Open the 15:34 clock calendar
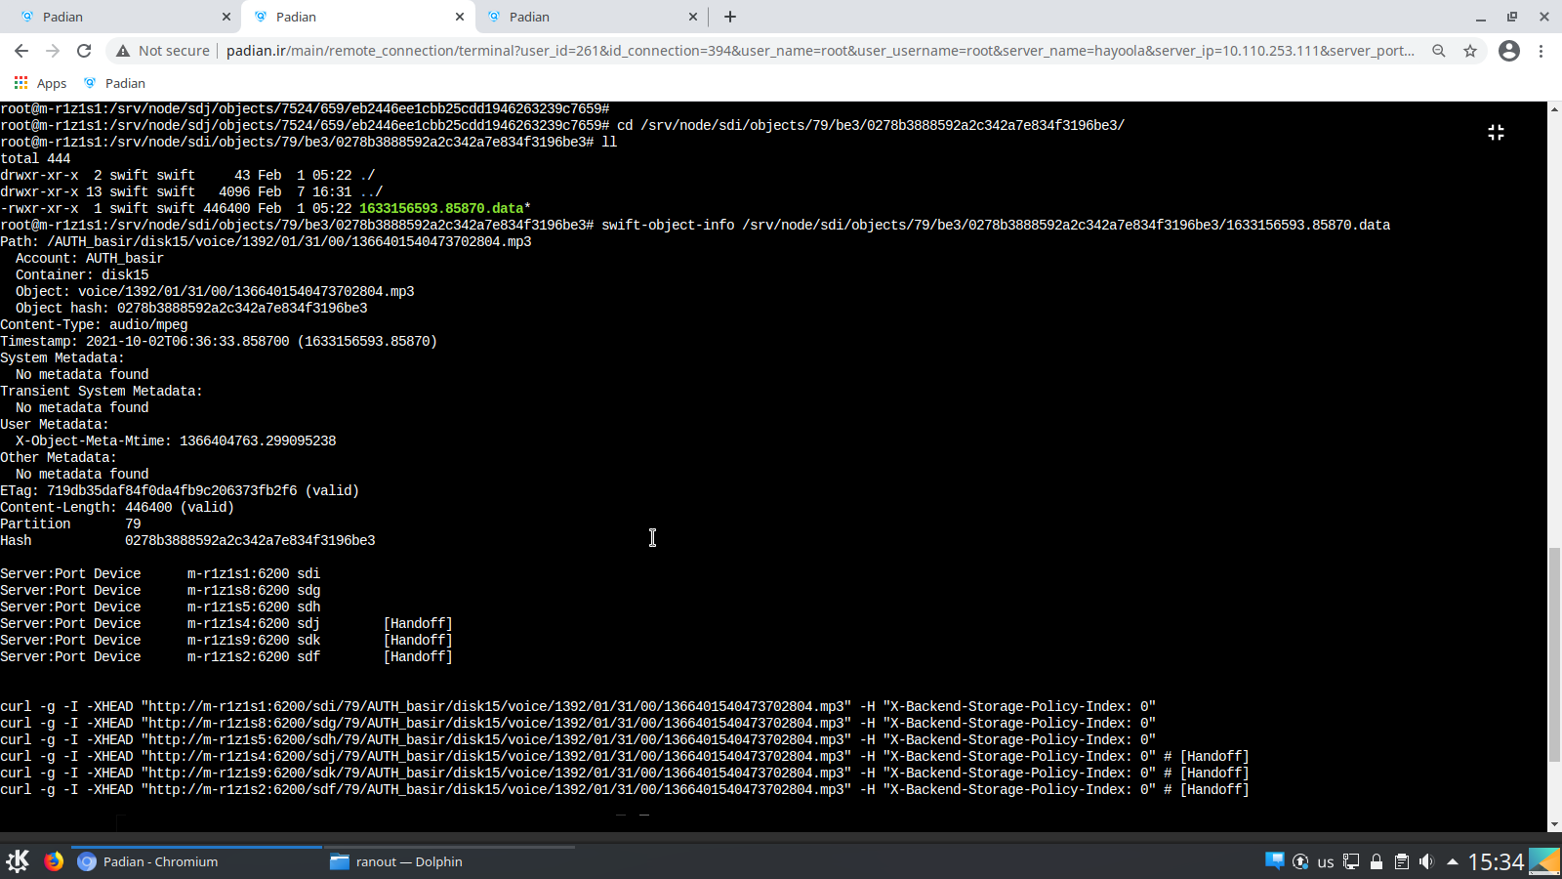This screenshot has width=1562, height=879. point(1496,861)
